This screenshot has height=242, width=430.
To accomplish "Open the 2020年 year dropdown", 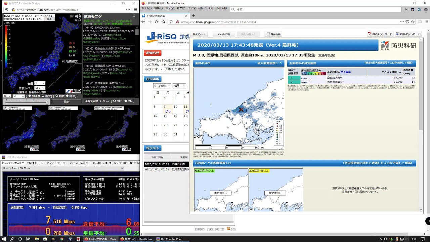I will pyautogui.click(x=162, y=86).
